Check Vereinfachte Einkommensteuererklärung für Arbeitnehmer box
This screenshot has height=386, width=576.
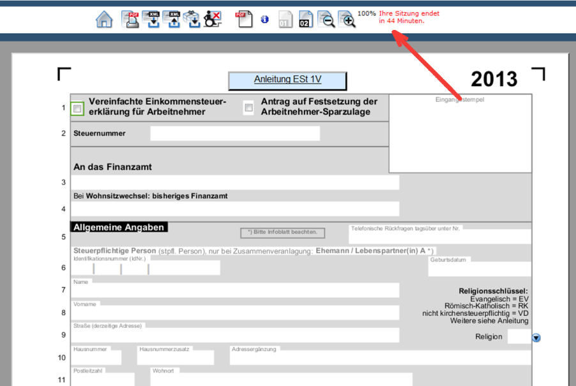click(77, 108)
